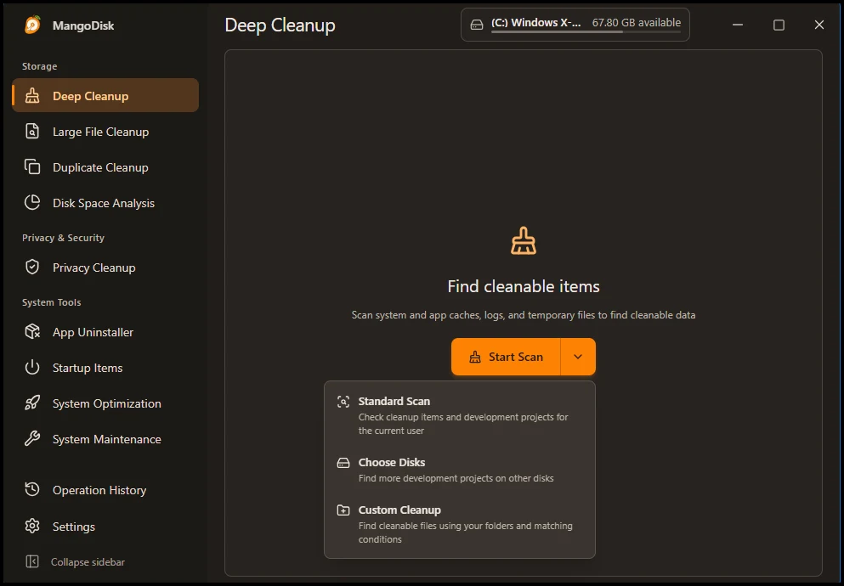
Task: Click the 67.80 GB available text
Action: click(637, 23)
